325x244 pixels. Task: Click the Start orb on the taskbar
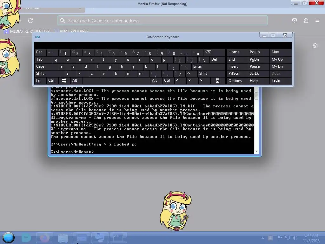point(8,238)
